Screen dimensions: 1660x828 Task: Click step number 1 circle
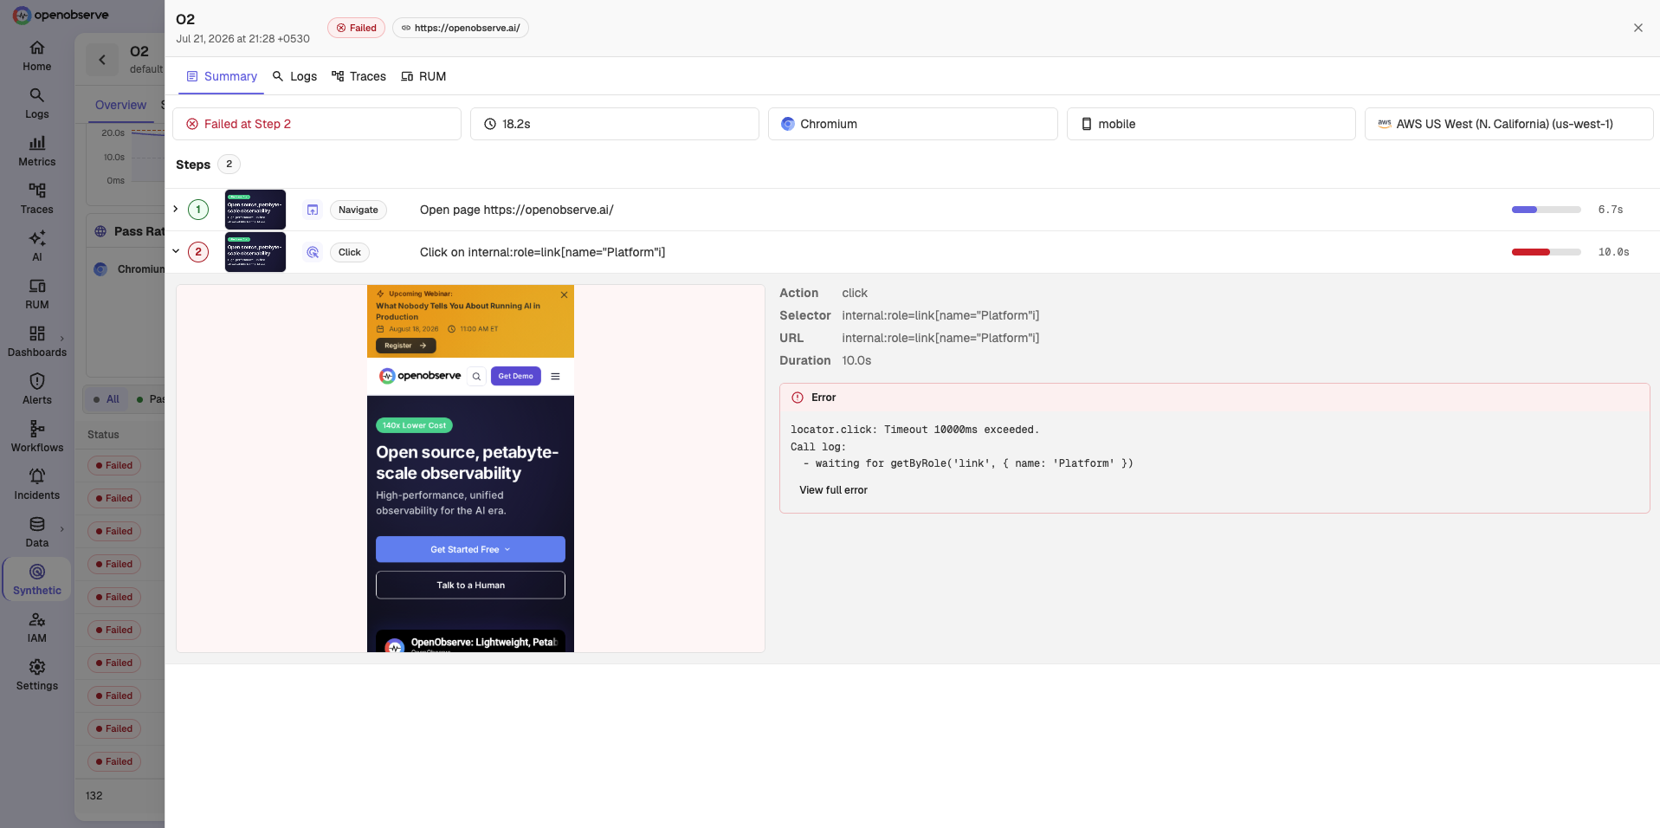click(x=198, y=210)
